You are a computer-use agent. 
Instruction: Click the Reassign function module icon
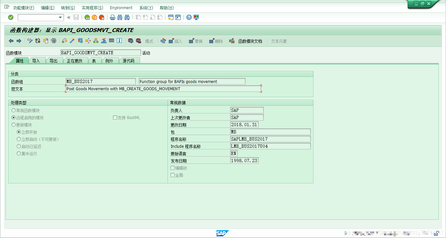click(163, 41)
